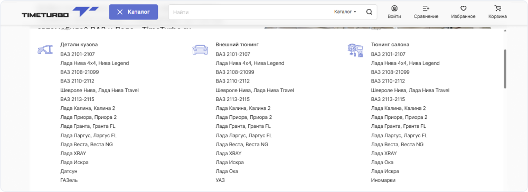Select Лада Приора under Тюнинг салона

coord(399,117)
